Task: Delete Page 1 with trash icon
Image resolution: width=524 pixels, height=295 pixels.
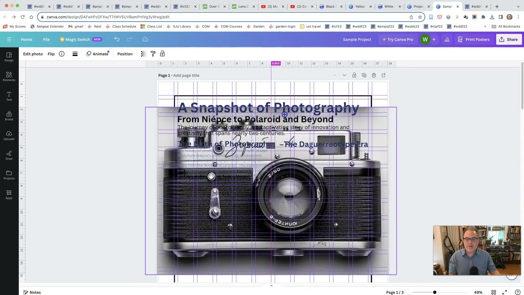Action: (374, 75)
